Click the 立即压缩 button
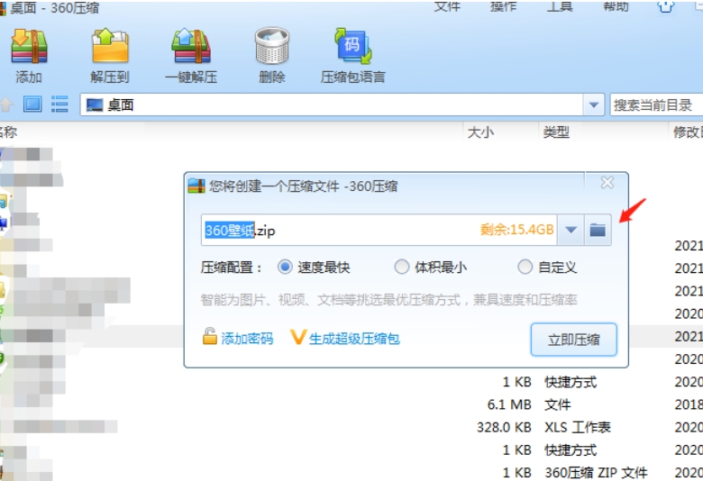Image resolution: width=703 pixels, height=481 pixels. 574,340
